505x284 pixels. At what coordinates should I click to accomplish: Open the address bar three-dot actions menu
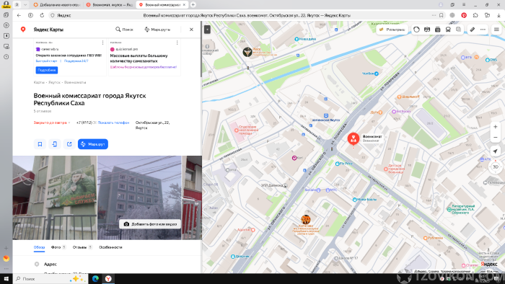[434, 15]
